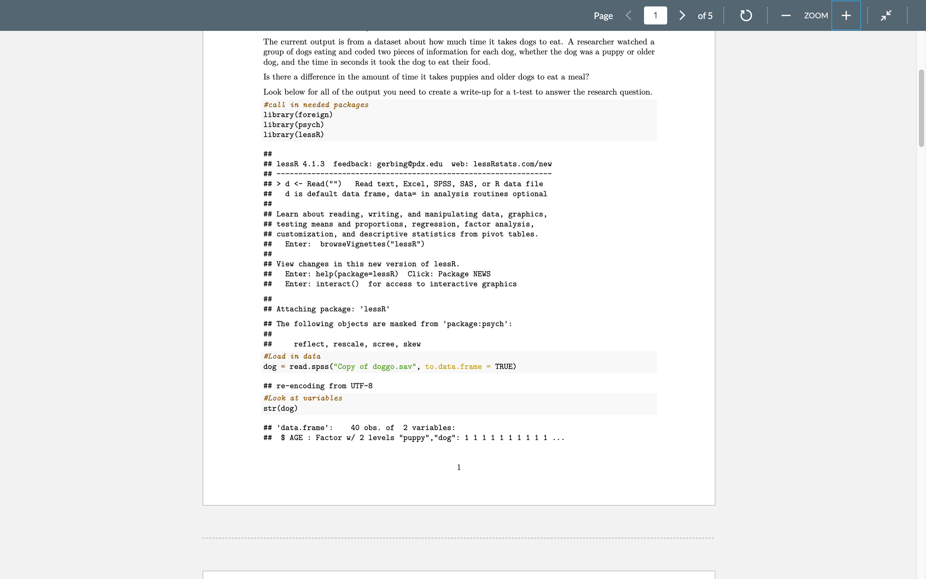Click the library(lessR) code line
The height and width of the screenshot is (579, 926).
[294, 135]
